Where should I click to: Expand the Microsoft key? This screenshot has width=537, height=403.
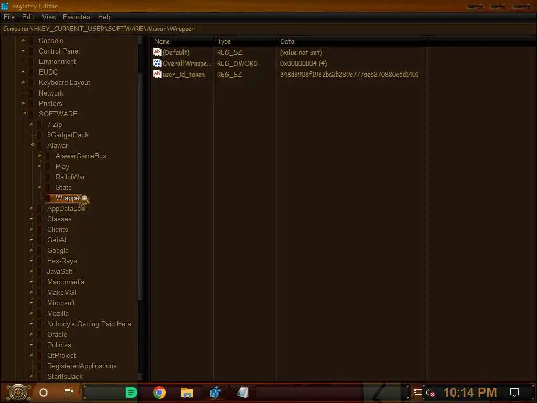click(x=31, y=303)
